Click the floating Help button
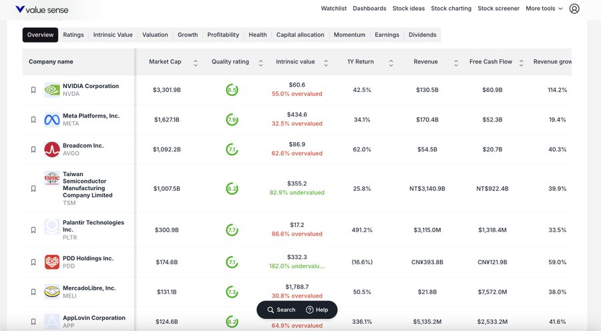The image size is (601, 331). pos(317,310)
